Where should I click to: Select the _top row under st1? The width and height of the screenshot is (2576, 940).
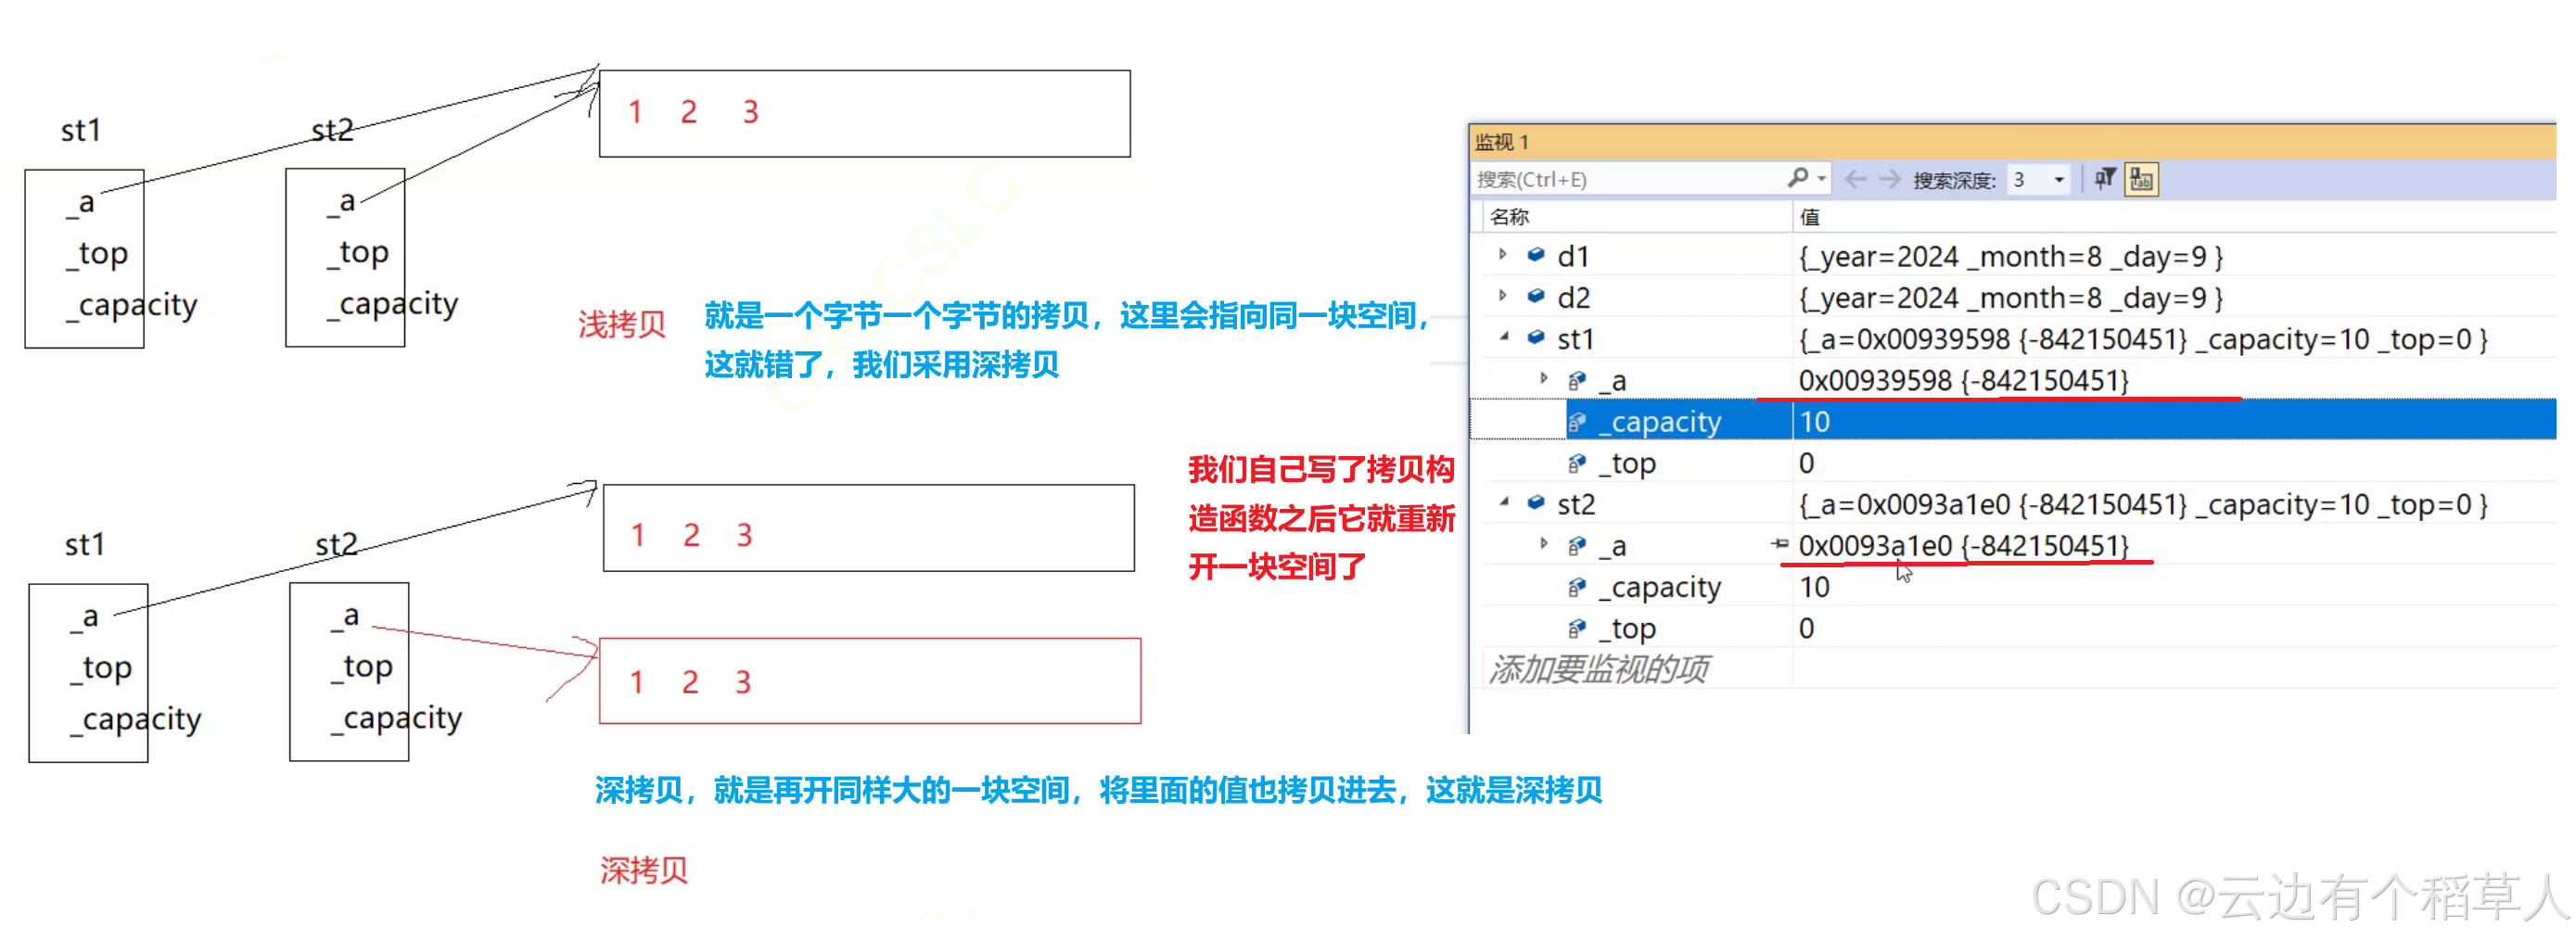[x=1627, y=464]
